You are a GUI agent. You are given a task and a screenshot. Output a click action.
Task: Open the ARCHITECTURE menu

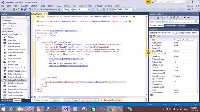point(85,6)
